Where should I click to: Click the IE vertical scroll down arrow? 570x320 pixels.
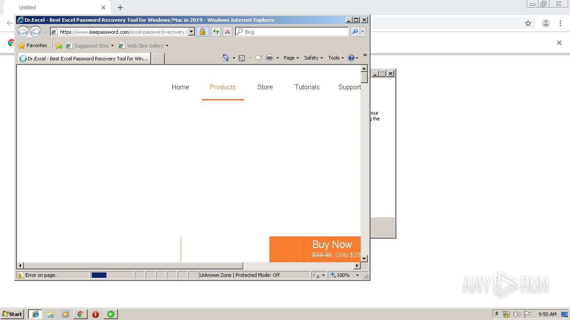pos(364,258)
